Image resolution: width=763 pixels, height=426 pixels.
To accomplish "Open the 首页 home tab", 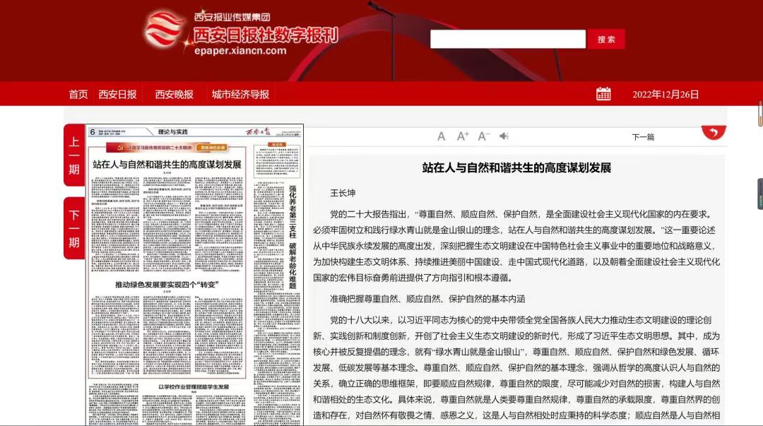I will [x=78, y=95].
